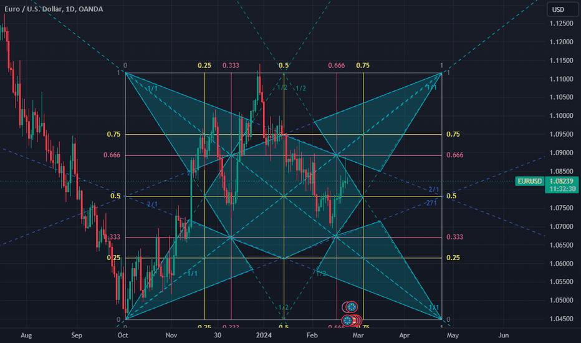The height and width of the screenshot is (343, 581).
Task: Click the Aug label on the time axis
Action: point(26,336)
